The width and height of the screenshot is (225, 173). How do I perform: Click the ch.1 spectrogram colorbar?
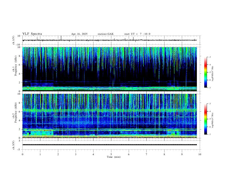coord(205,72)
